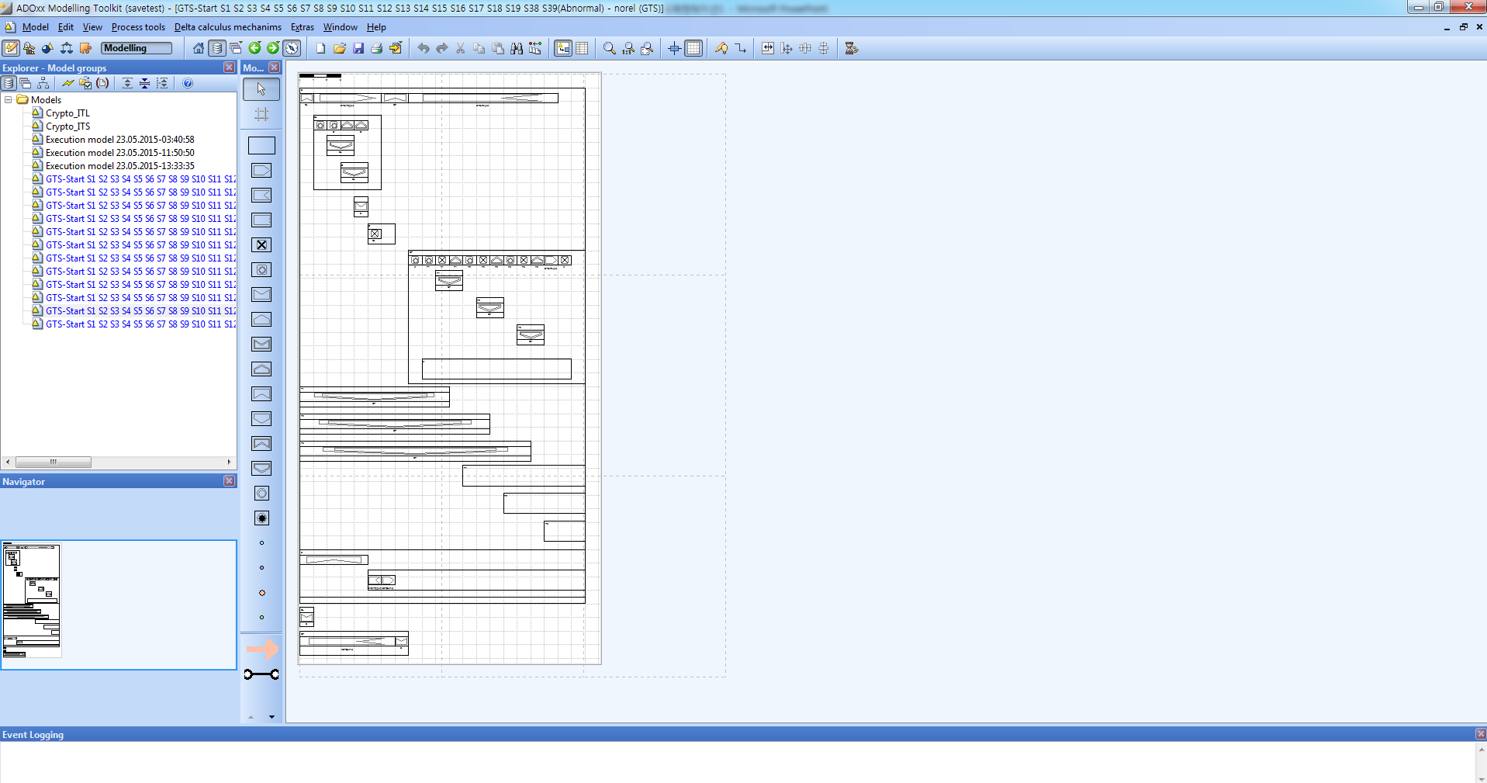The height and width of the screenshot is (783, 1487).
Task: Print the model using printer icon
Action: pyautogui.click(x=376, y=48)
